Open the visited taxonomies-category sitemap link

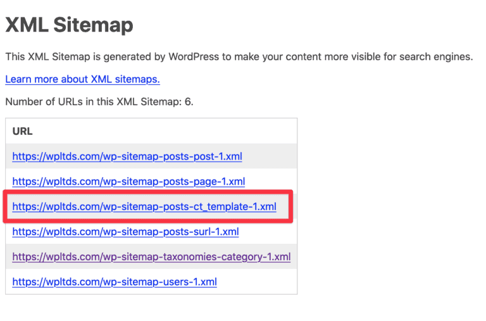[x=151, y=257]
